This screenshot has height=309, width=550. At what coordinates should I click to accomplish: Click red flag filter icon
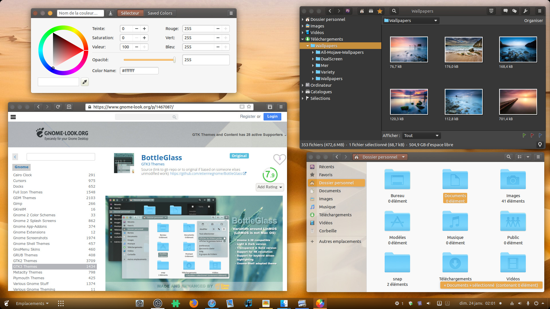[532, 135]
